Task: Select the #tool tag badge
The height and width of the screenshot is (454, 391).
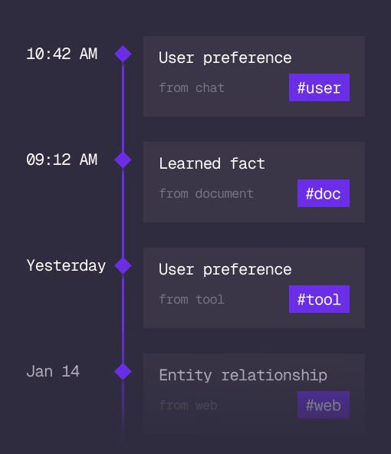Action: (319, 299)
